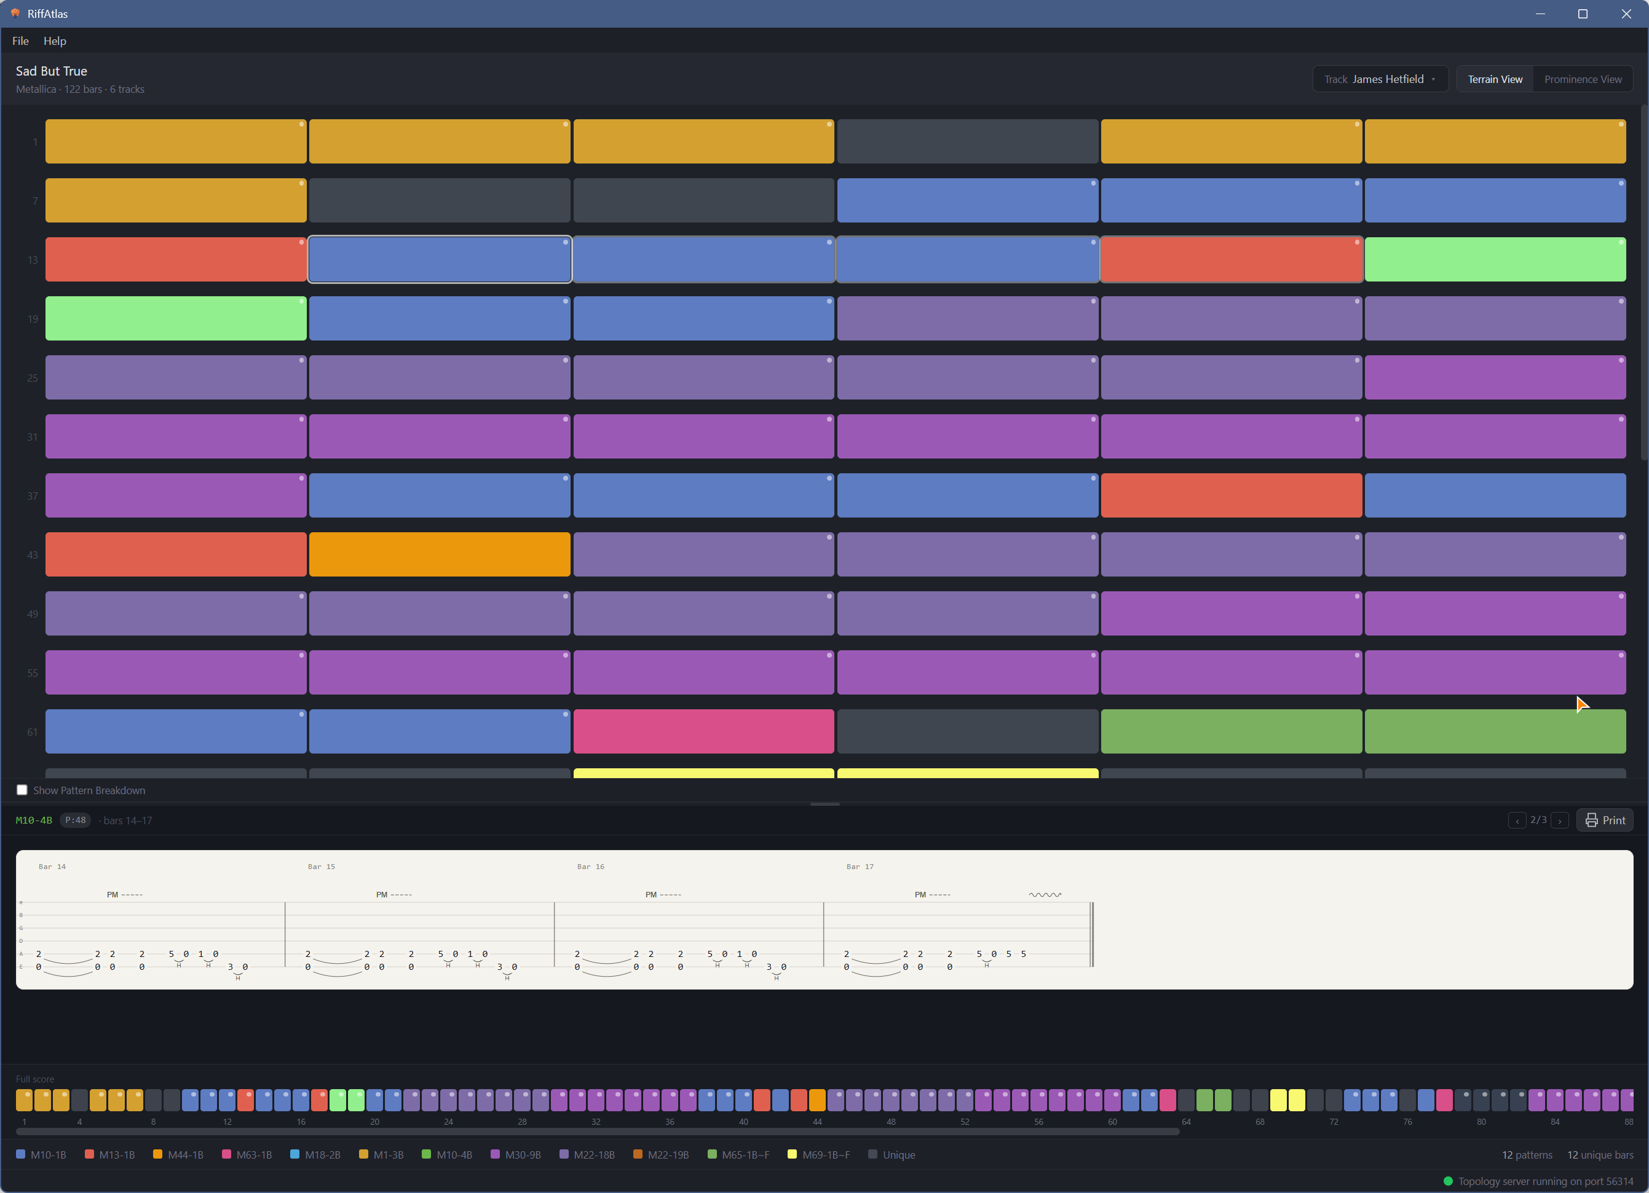Open the File menu
This screenshot has width=1649, height=1193.
20,41
